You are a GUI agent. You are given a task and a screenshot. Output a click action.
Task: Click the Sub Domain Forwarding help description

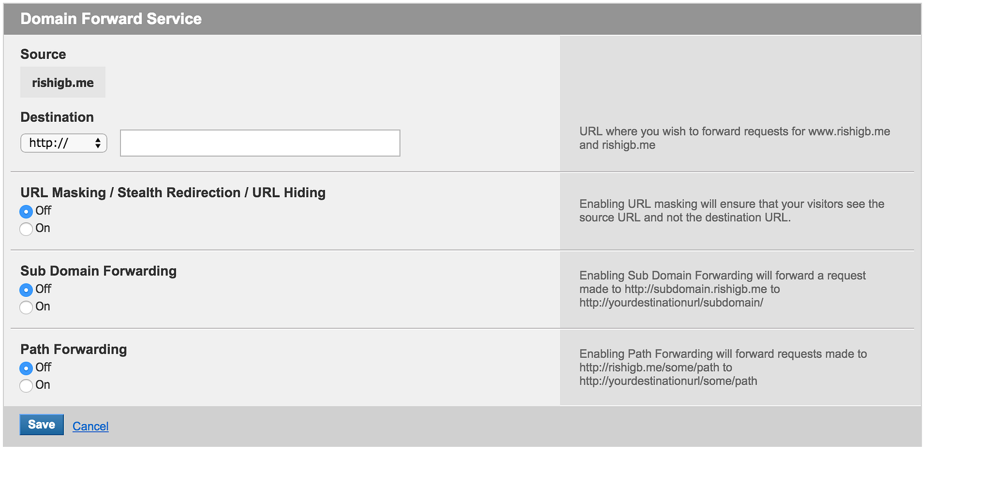click(x=722, y=289)
